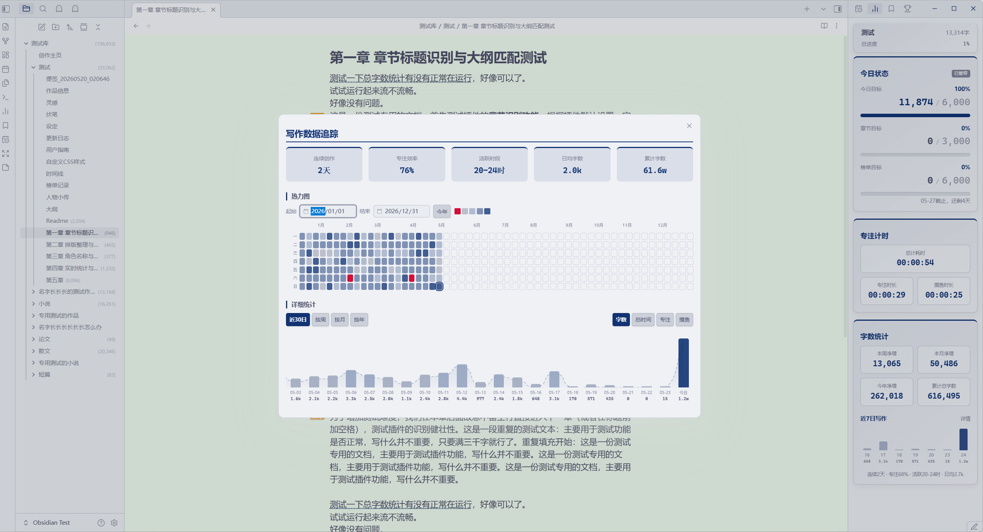Expand the 专用测试的作品 folder
Viewport: 983px width, 532px height.
point(34,316)
